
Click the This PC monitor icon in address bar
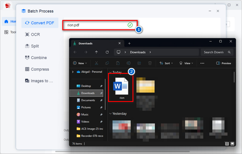119,52
